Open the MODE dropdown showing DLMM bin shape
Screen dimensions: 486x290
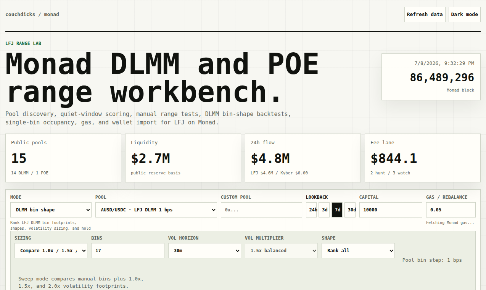pyautogui.click(x=51, y=210)
